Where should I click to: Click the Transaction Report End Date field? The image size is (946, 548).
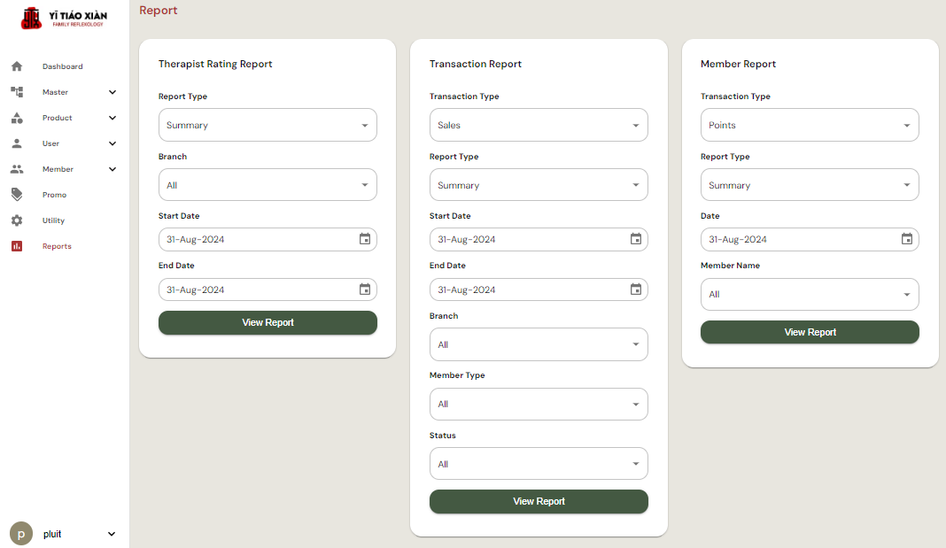tap(527, 289)
